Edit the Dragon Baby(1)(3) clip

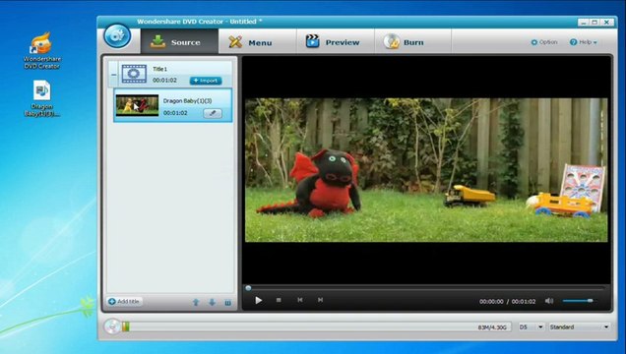(213, 113)
